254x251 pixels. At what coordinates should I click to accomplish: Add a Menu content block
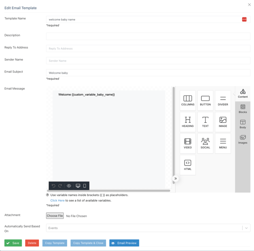pyautogui.click(x=223, y=143)
